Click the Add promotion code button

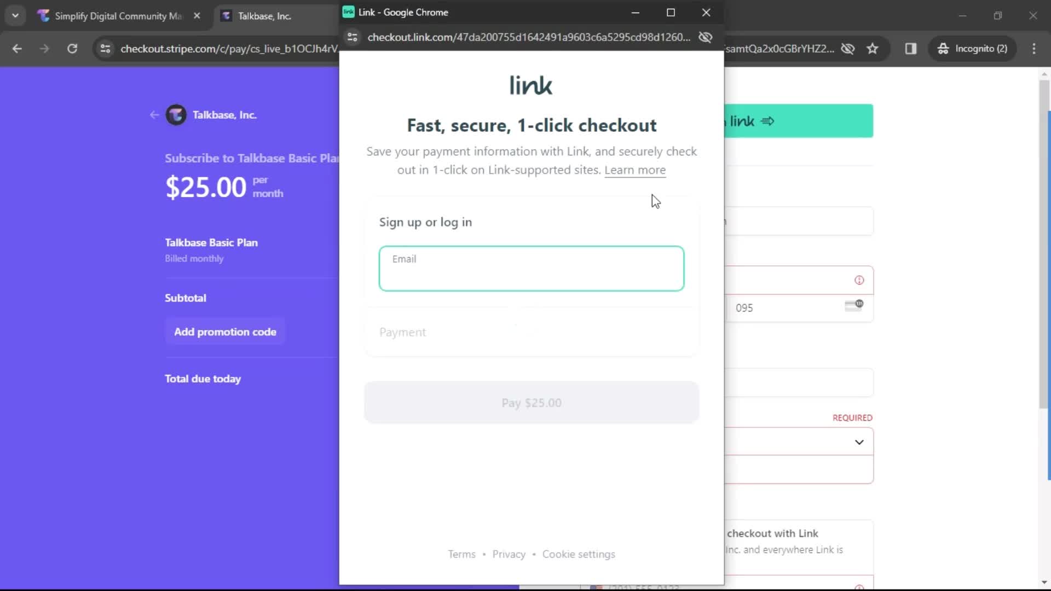(224, 331)
